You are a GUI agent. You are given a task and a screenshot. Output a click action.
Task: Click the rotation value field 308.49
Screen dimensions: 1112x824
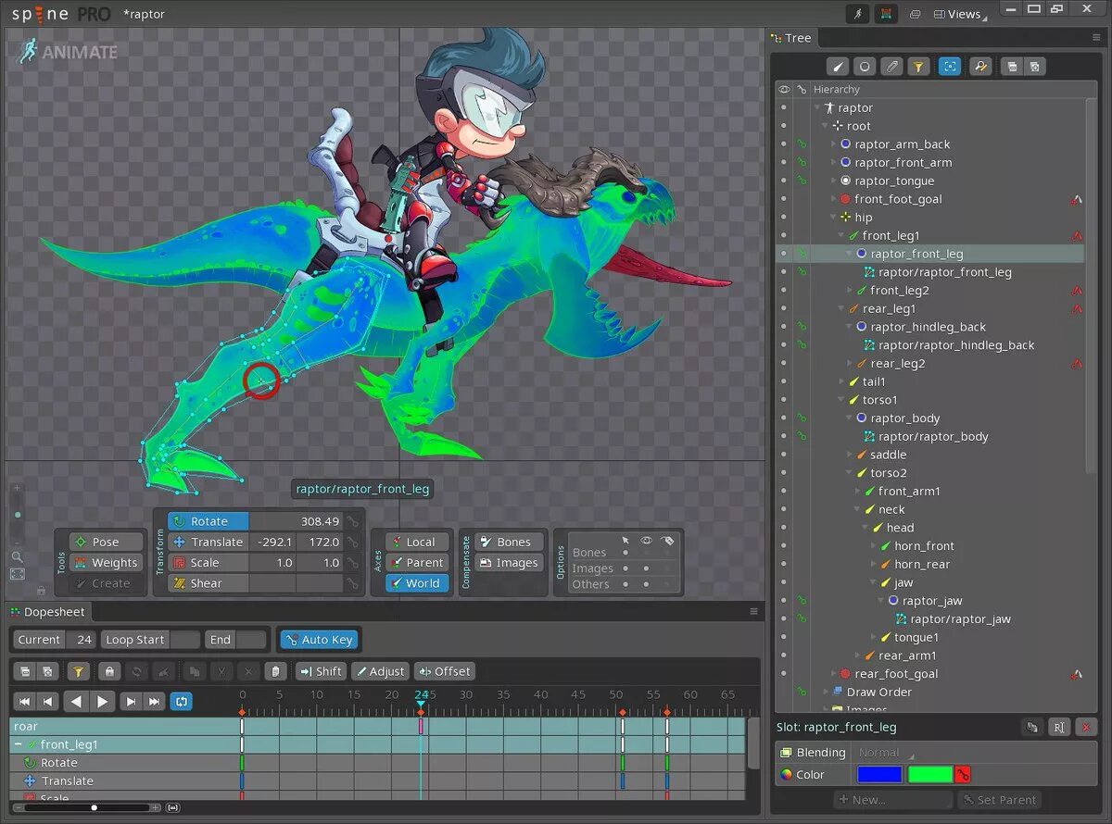coord(297,521)
